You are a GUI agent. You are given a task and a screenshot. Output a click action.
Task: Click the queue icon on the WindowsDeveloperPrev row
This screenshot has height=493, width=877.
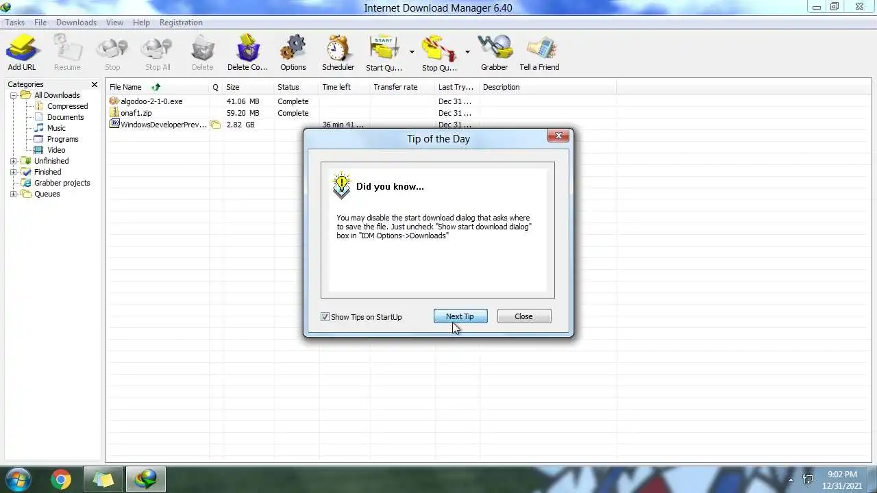[x=215, y=125]
